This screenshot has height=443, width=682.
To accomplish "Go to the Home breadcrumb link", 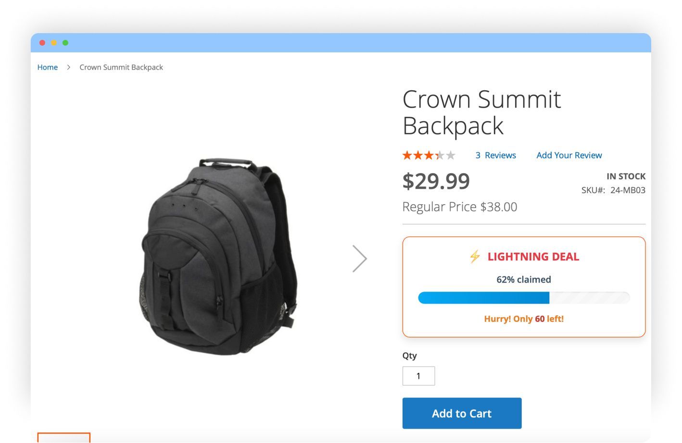I will (48, 67).
